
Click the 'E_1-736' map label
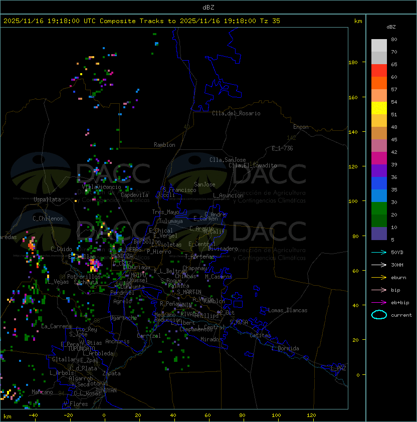282,148
